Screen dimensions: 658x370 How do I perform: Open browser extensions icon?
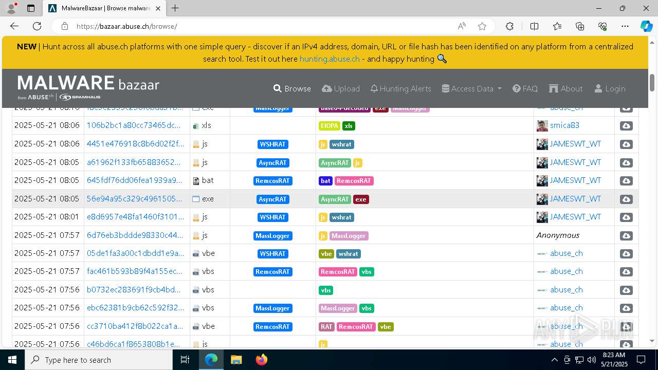tap(509, 26)
